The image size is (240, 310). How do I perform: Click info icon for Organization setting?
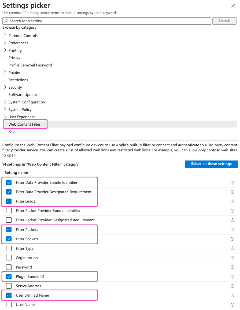(232, 258)
